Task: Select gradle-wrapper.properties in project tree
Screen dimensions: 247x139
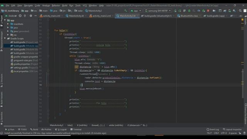Action: (x=24, y=57)
